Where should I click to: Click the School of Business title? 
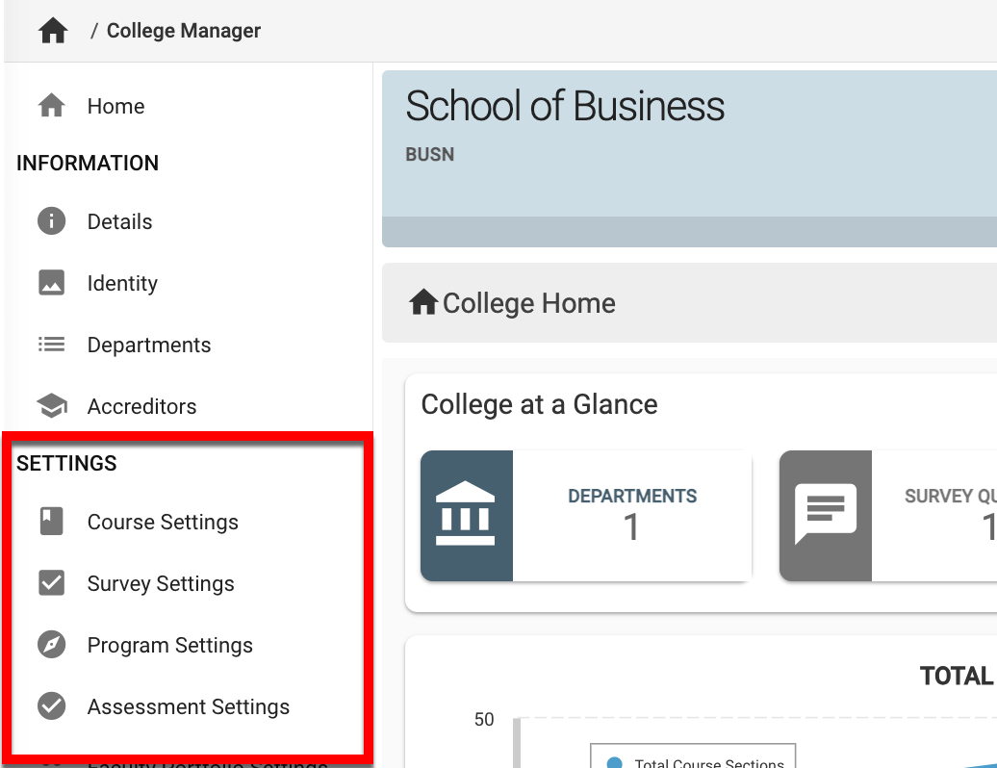(565, 106)
